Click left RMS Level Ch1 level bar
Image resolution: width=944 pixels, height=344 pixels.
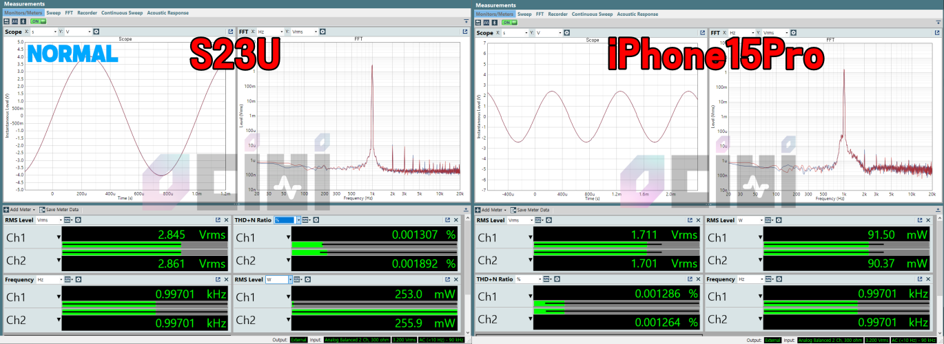coord(144,244)
